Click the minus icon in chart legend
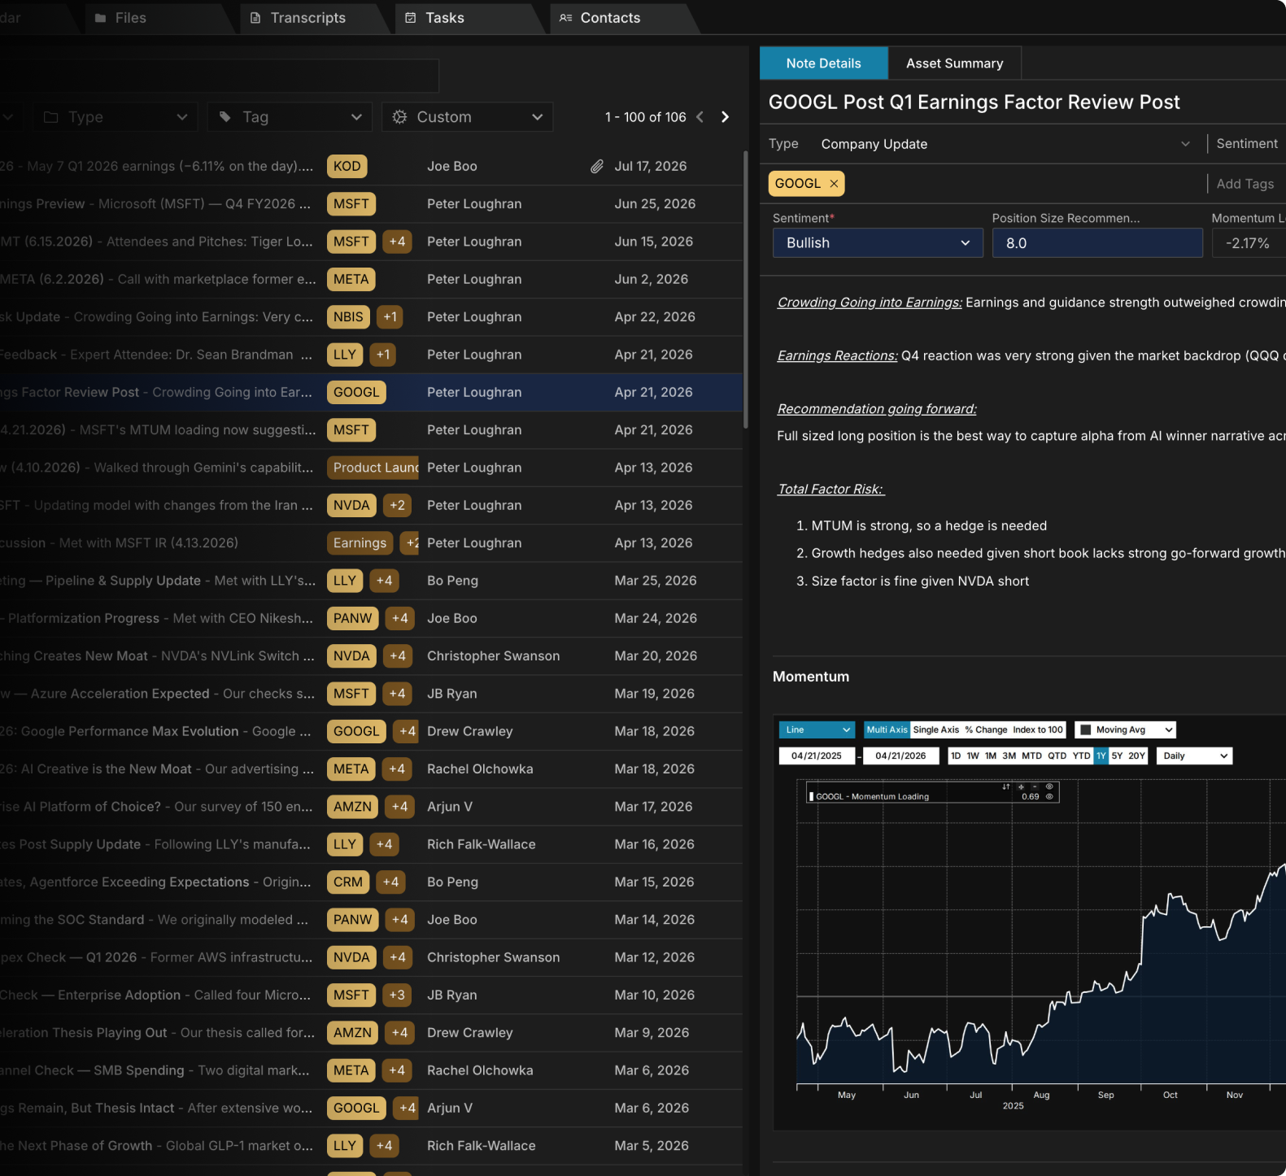The image size is (1286, 1176). click(x=1035, y=786)
